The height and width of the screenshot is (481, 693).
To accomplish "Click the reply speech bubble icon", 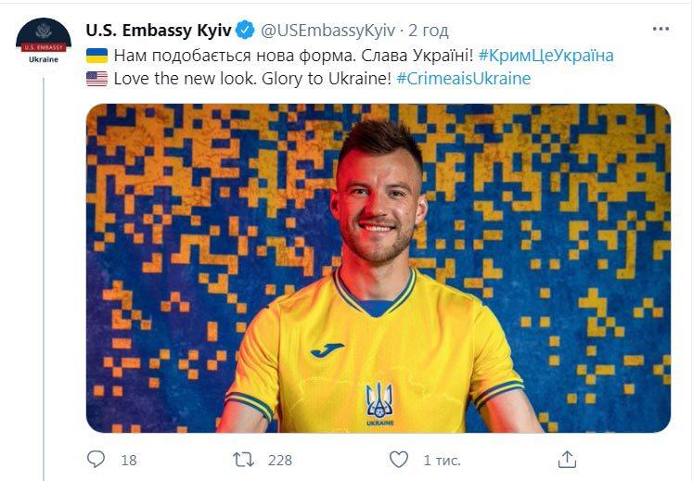I will (96, 460).
